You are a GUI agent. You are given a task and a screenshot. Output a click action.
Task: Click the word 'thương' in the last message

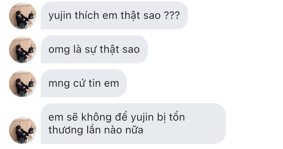point(66,130)
